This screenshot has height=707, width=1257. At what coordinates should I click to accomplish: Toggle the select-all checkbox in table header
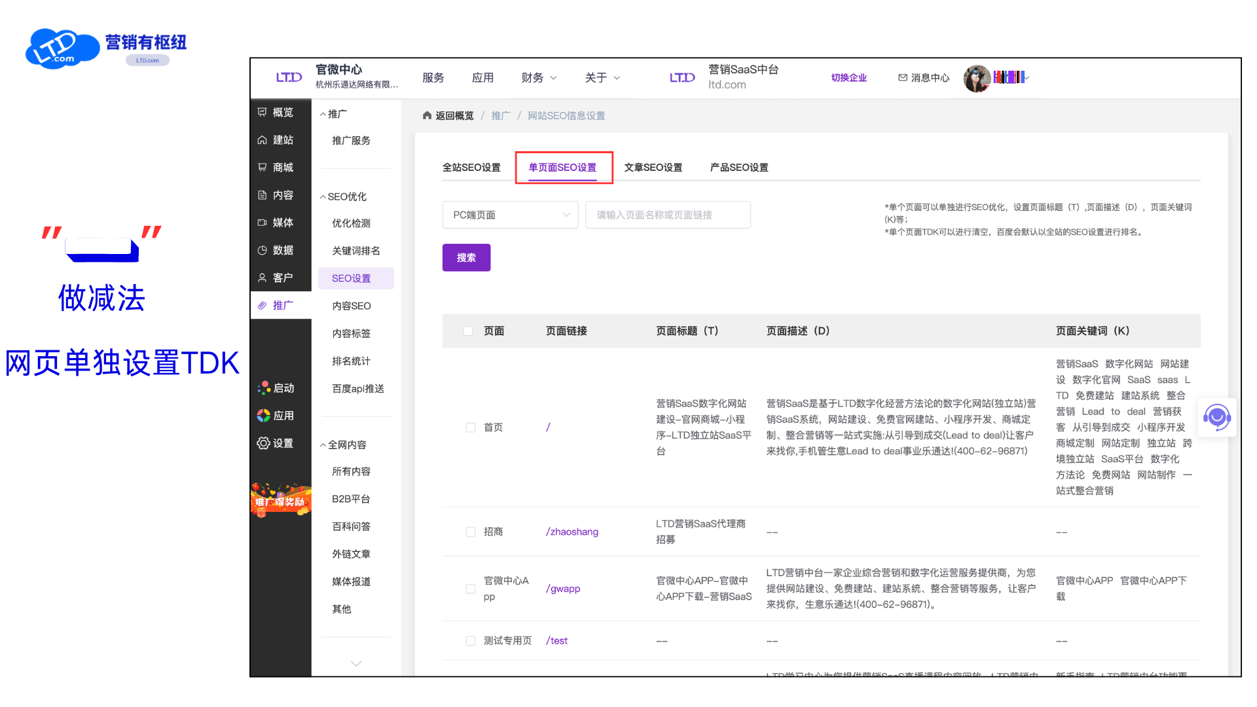point(468,331)
